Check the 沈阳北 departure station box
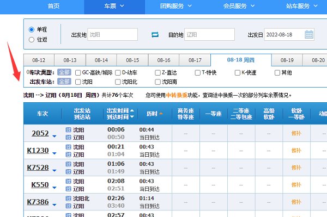This screenshot has width=327, height=217. (x=118, y=82)
